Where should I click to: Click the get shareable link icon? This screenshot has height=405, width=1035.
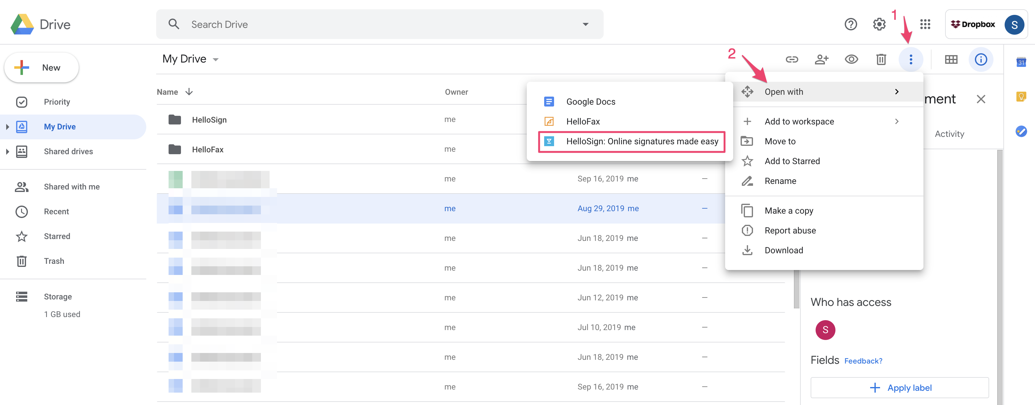pos(791,60)
